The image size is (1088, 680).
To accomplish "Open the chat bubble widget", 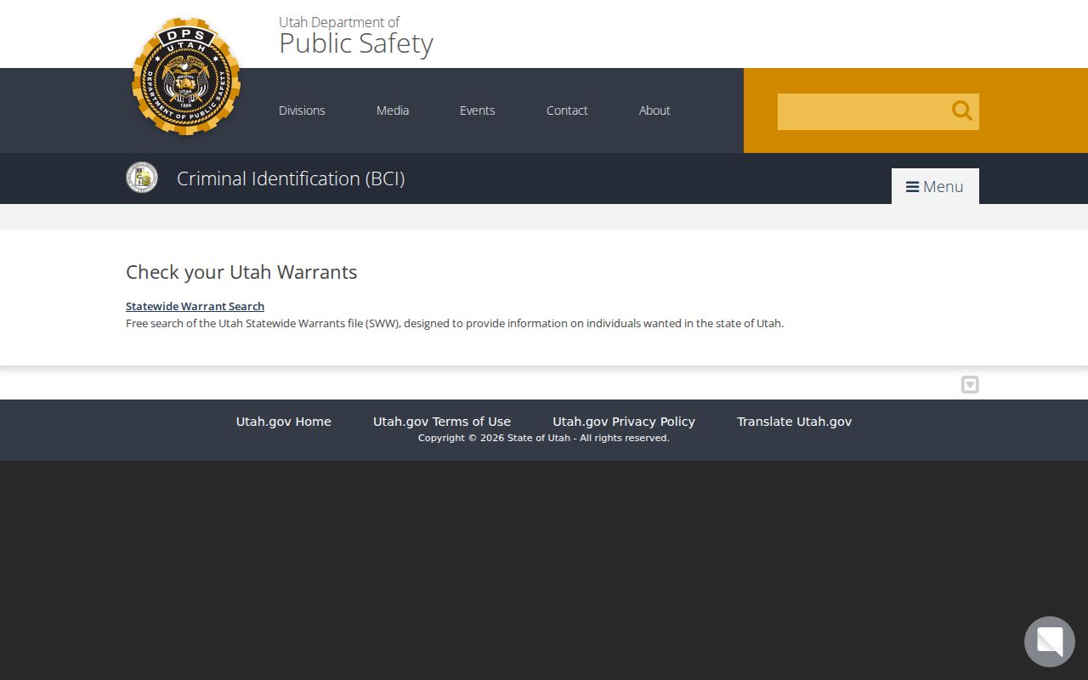I will (1050, 642).
